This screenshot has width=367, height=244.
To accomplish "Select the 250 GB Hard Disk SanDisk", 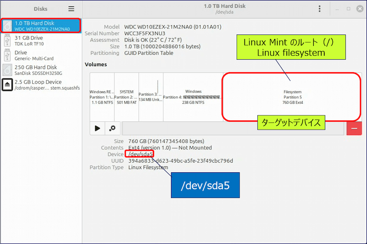I will (x=41, y=70).
